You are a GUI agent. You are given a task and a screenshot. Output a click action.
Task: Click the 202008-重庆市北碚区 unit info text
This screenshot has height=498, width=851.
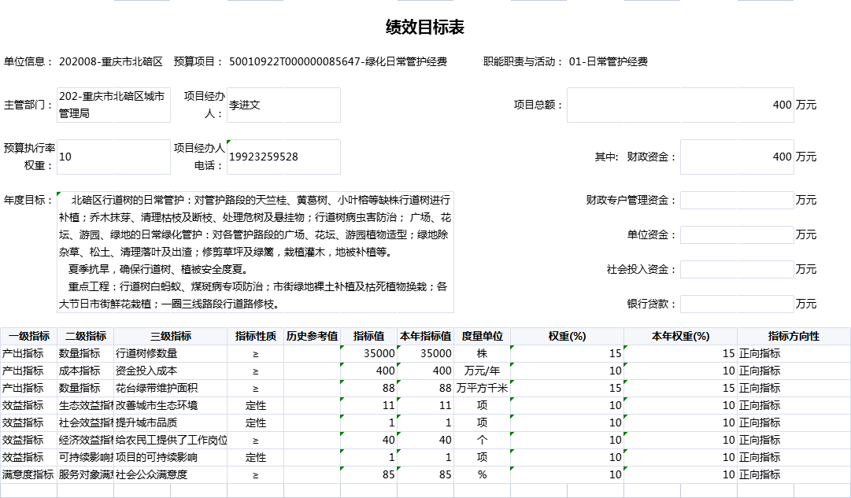click(x=111, y=62)
